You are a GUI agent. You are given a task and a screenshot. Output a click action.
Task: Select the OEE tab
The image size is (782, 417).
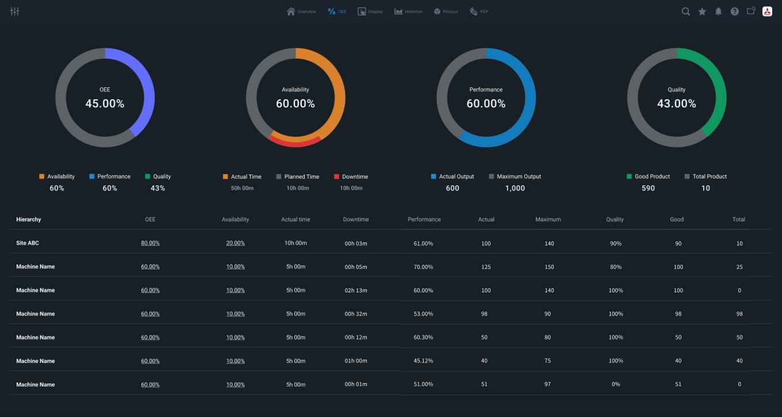tap(337, 11)
